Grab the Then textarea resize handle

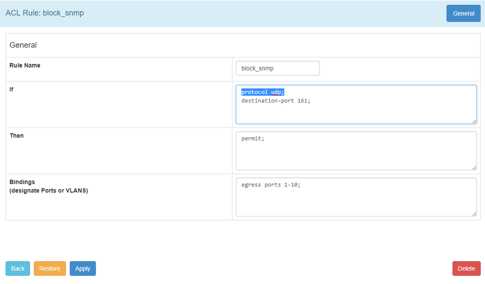pyautogui.click(x=474, y=167)
